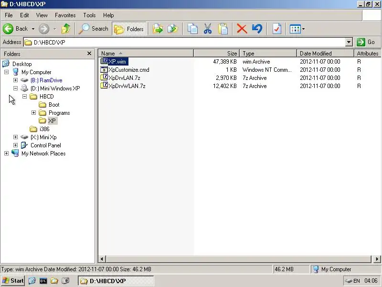Open the Tools menu
The height and width of the screenshot is (287, 382).
coord(89,15)
